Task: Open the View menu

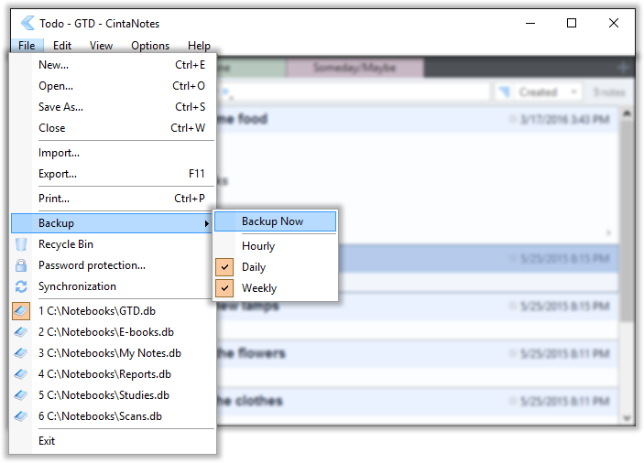Action: point(101,46)
